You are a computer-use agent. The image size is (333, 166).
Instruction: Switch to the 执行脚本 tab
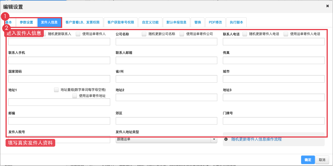pyautogui.click(x=236, y=22)
